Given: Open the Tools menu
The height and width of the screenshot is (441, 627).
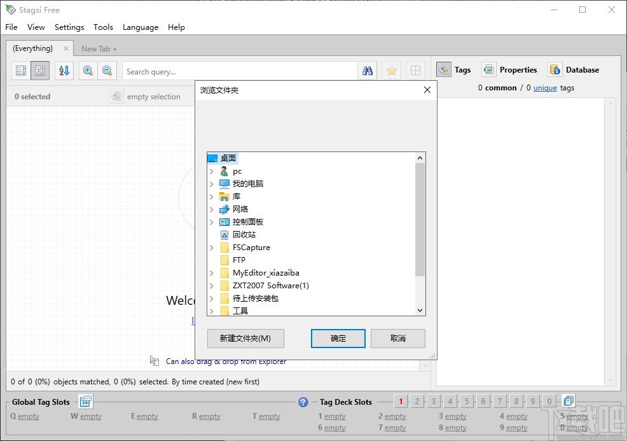Looking at the screenshot, I should pos(103,27).
